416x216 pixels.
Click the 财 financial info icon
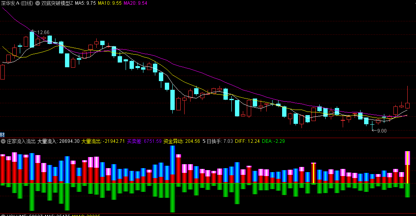pyautogui.click(x=2, y=135)
